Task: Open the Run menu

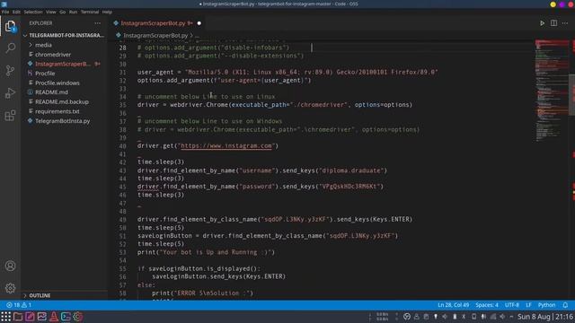Action: pos(74,12)
